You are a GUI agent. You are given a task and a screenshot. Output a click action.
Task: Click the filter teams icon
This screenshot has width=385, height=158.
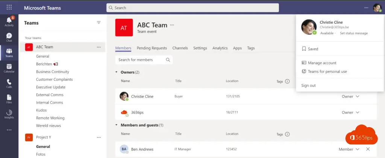point(99,23)
